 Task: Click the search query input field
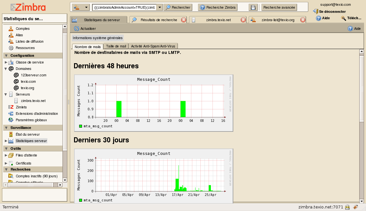125,7
